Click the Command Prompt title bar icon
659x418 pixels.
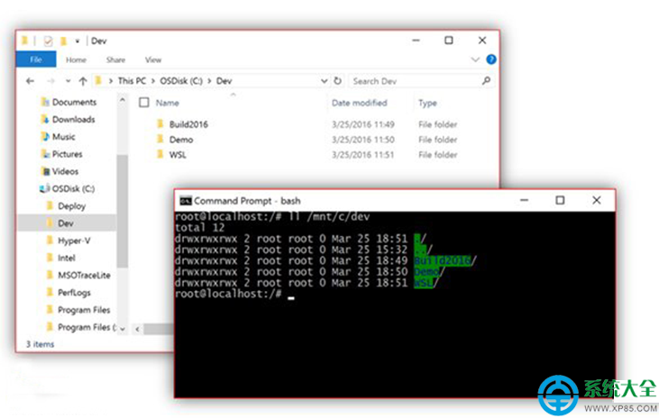coord(186,201)
